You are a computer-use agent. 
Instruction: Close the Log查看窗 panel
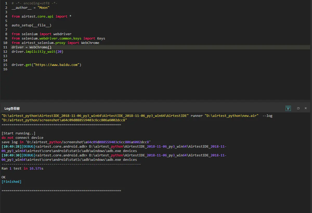305,108
